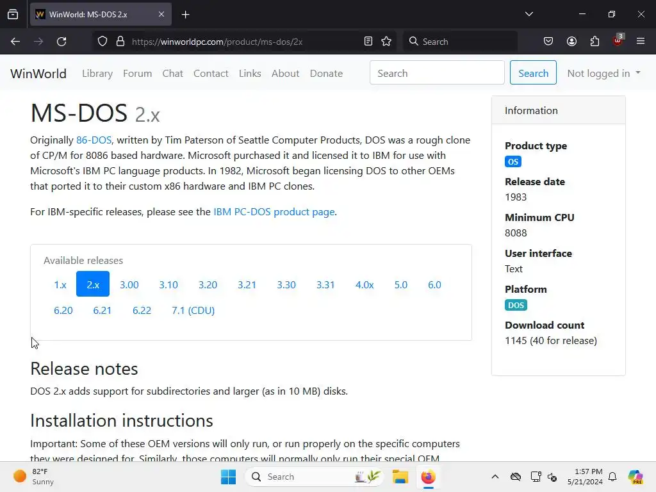Open the Pocket save icon

coord(548,42)
